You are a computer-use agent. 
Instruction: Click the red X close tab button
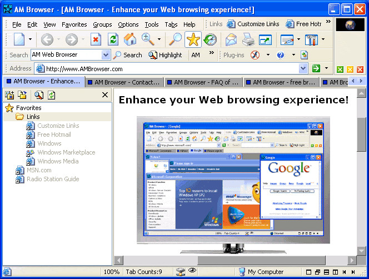click(x=360, y=69)
